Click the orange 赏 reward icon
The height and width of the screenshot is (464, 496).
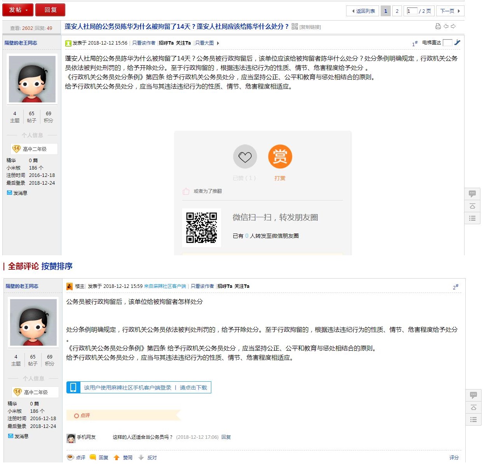coord(280,157)
